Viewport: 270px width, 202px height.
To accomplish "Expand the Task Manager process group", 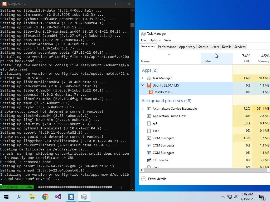I will point(143,78).
